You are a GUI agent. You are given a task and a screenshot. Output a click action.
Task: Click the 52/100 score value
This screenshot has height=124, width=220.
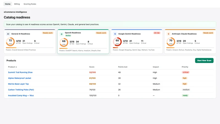(x=92, y=72)
